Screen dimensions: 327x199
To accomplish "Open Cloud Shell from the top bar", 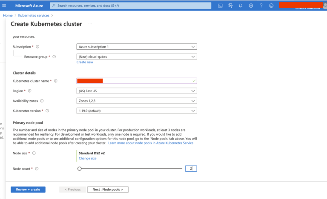I will tap(220, 6).
